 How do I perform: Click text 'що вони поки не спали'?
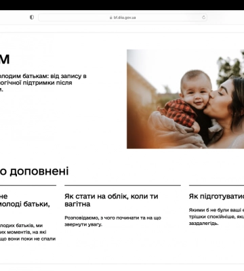click(28, 238)
